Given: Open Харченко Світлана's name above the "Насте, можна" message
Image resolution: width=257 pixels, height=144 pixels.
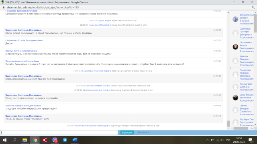Looking at the screenshot, I should 23,30.
